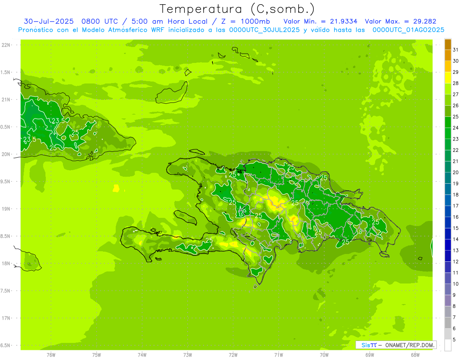The image size is (466, 360).
Task: Pick the gray legend swatch between 6 and 7
Action: (448, 323)
